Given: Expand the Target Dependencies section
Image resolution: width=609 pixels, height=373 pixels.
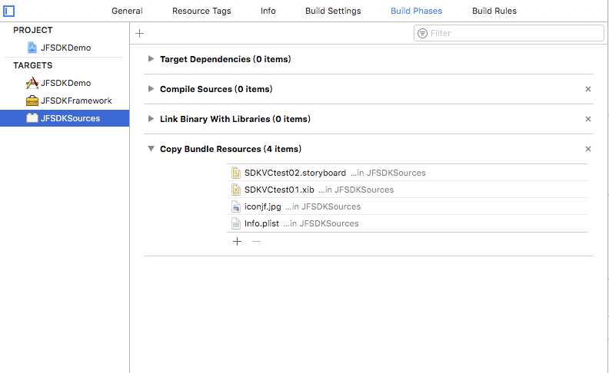Looking at the screenshot, I should (151, 59).
